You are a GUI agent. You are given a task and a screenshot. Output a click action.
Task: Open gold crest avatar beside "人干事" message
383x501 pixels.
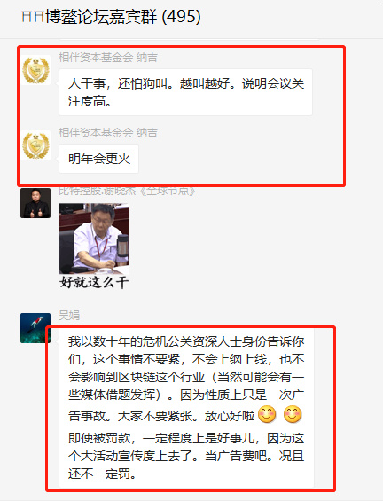(35, 70)
